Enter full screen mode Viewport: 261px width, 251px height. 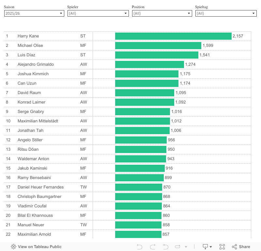point(222,247)
